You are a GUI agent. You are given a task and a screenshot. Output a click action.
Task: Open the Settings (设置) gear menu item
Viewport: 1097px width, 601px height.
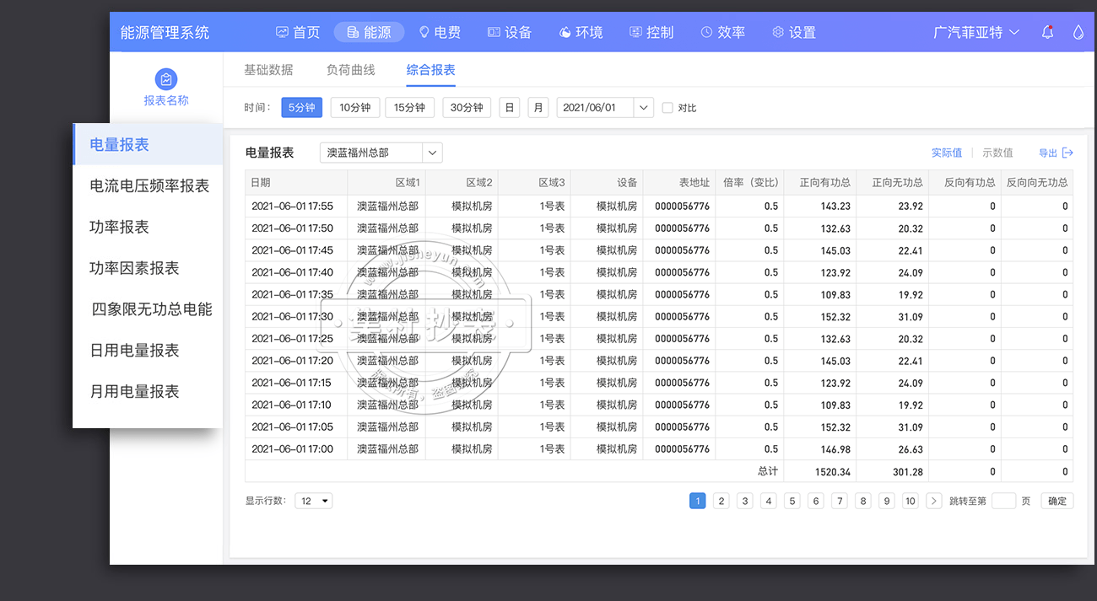[x=793, y=32]
